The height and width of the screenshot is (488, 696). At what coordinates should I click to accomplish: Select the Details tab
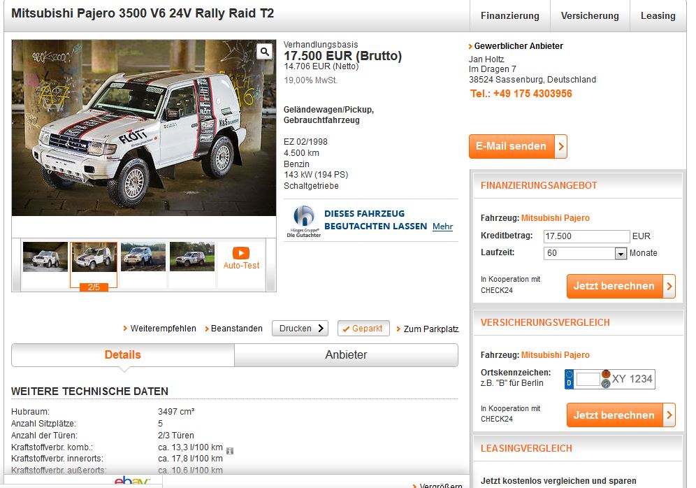(123, 354)
